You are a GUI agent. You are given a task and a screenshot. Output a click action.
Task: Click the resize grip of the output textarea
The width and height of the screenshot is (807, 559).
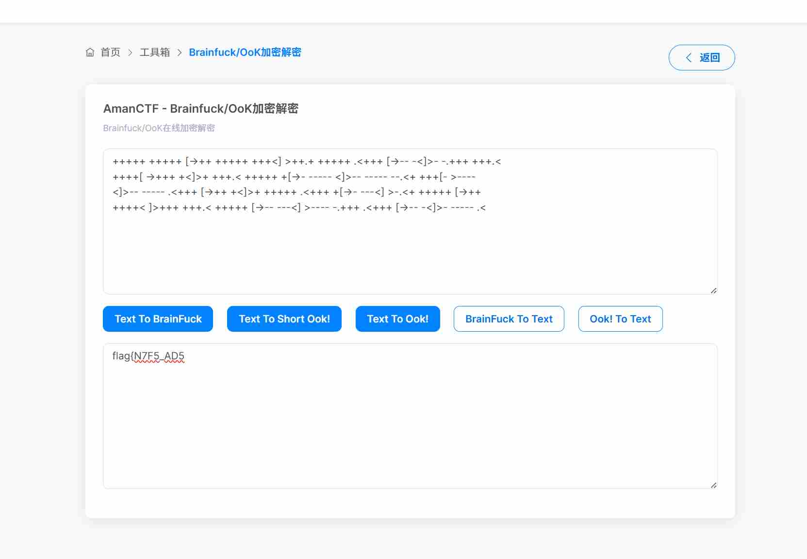713,485
